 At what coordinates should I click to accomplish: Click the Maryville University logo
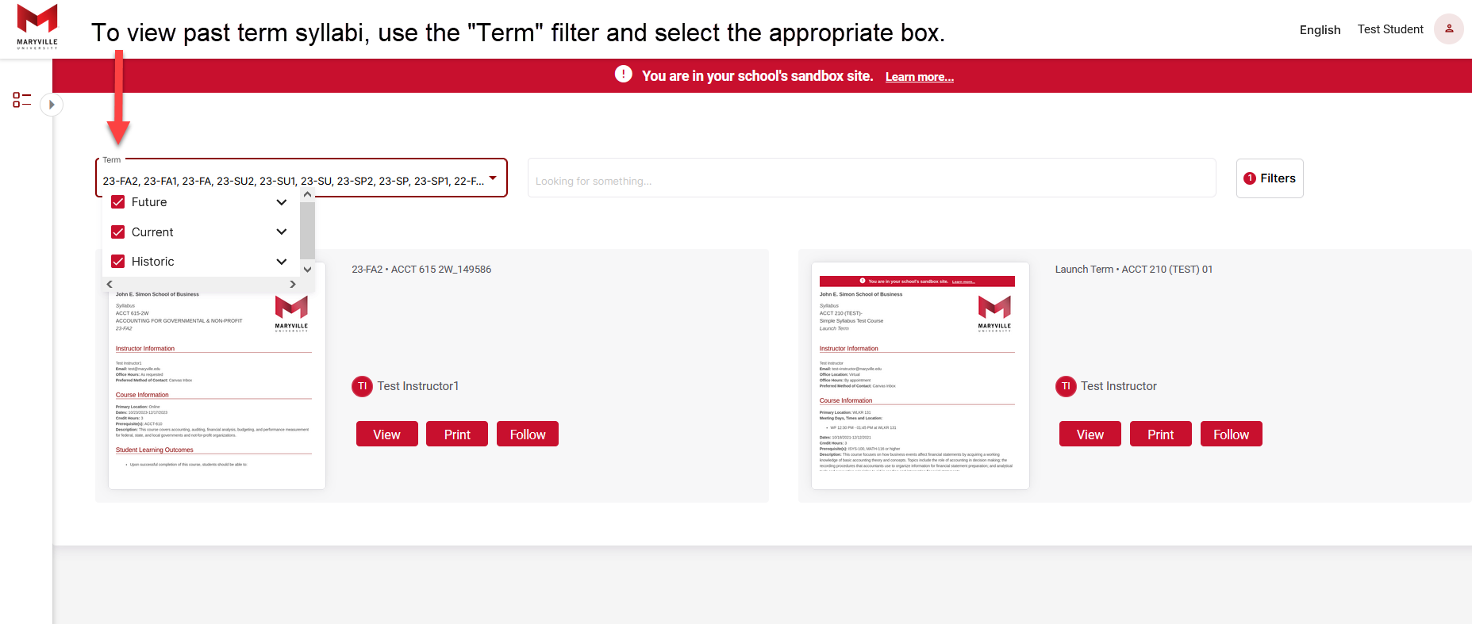[x=37, y=27]
